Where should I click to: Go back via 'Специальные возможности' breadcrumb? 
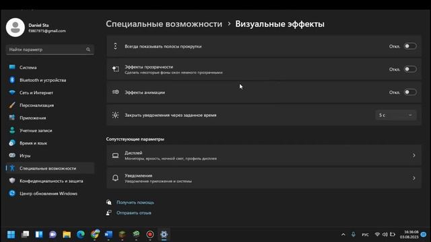pyautogui.click(x=164, y=24)
